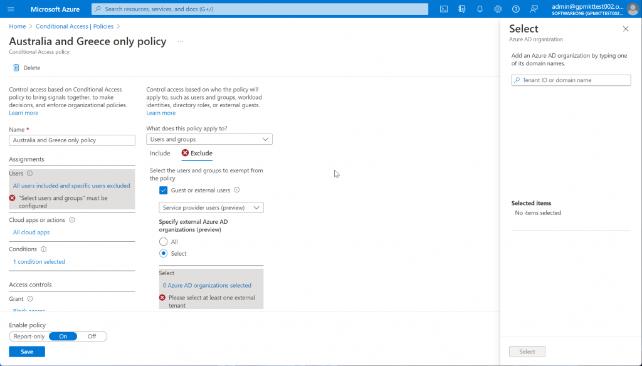
Task: Click the magnifier in the Tenant ID field
Action: [517, 80]
